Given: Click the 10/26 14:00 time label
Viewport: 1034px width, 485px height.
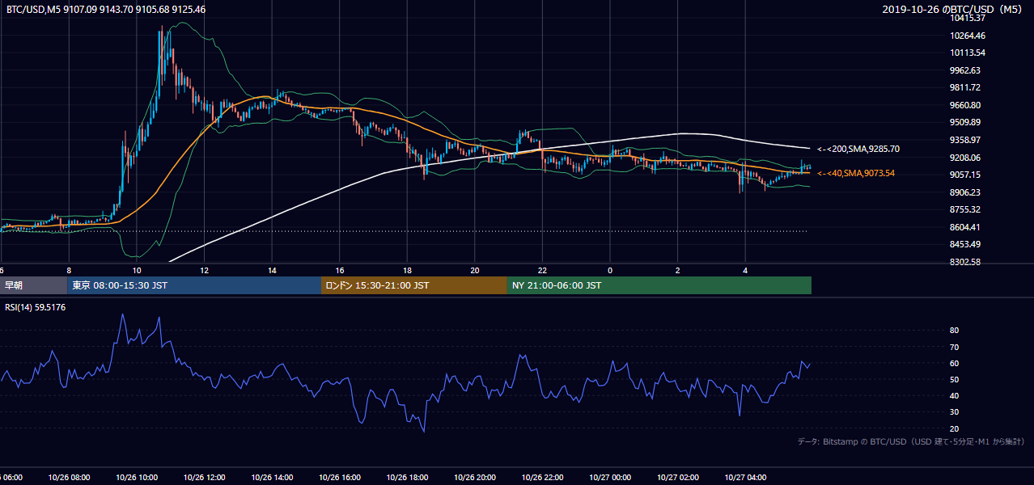Looking at the screenshot, I should coord(272,478).
